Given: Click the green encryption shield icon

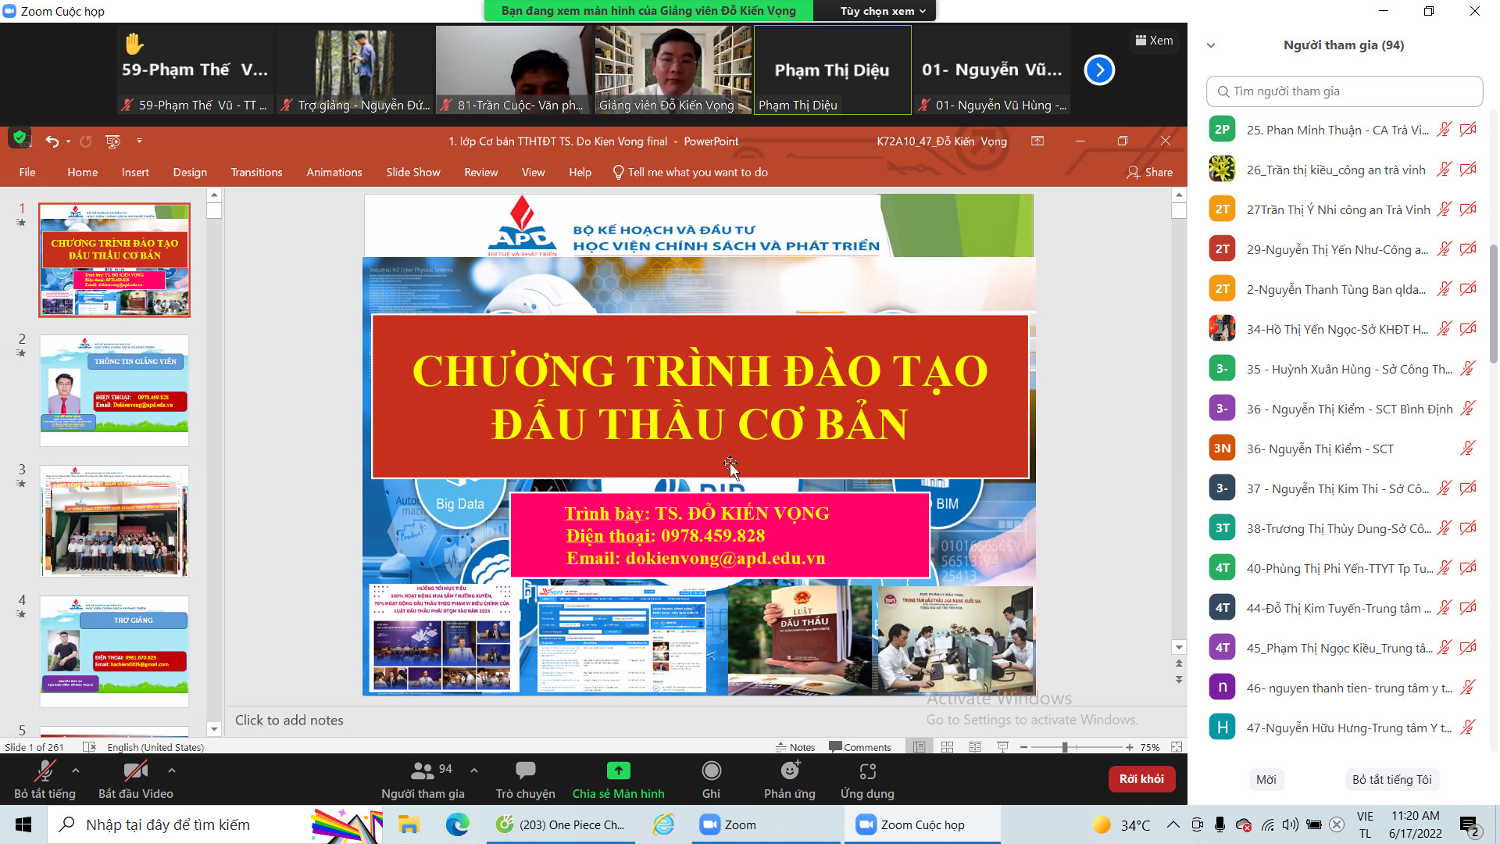Looking at the screenshot, I should [x=20, y=138].
